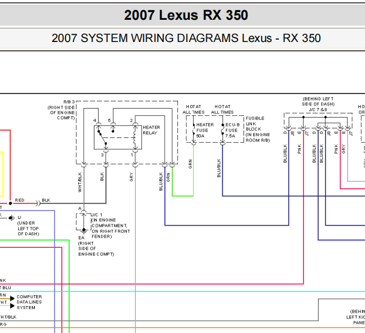Image resolution: width=365 pixels, height=333 pixels.
Task: Click the '(IN ENGINE ROOM R/B)' text
Action: pyautogui.click(x=258, y=137)
